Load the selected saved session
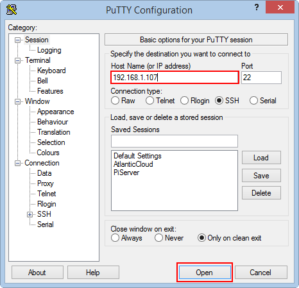 261,158
